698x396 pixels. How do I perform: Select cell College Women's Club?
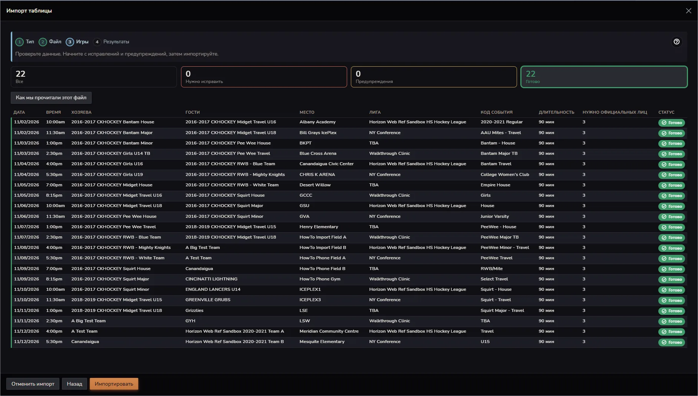click(505, 174)
